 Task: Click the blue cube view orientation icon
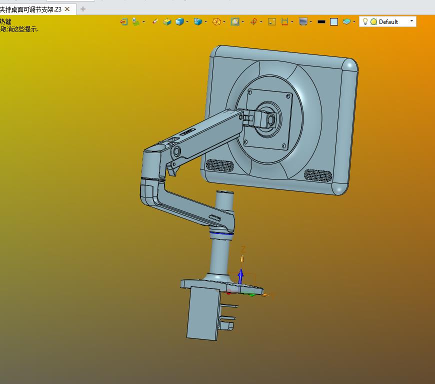click(198, 21)
